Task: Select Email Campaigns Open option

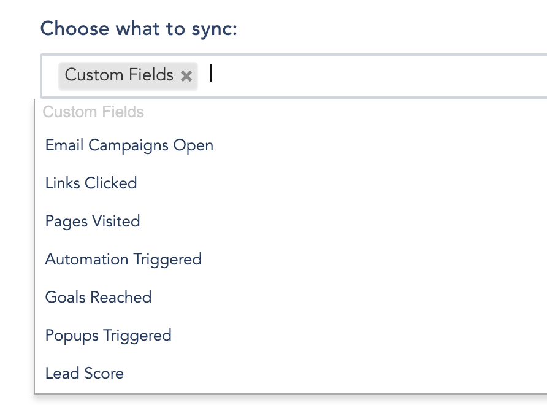Action: tap(291, 145)
